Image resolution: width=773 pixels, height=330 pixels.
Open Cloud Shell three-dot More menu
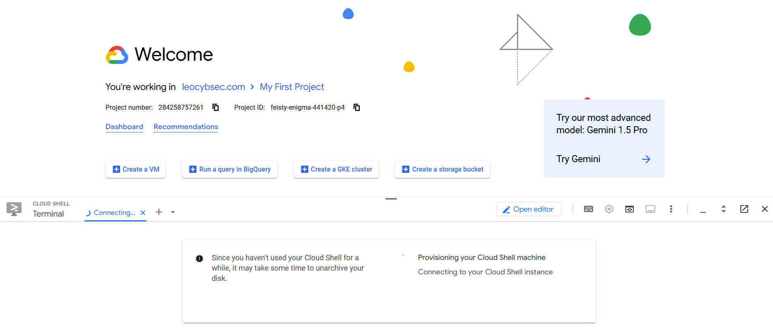(x=671, y=209)
